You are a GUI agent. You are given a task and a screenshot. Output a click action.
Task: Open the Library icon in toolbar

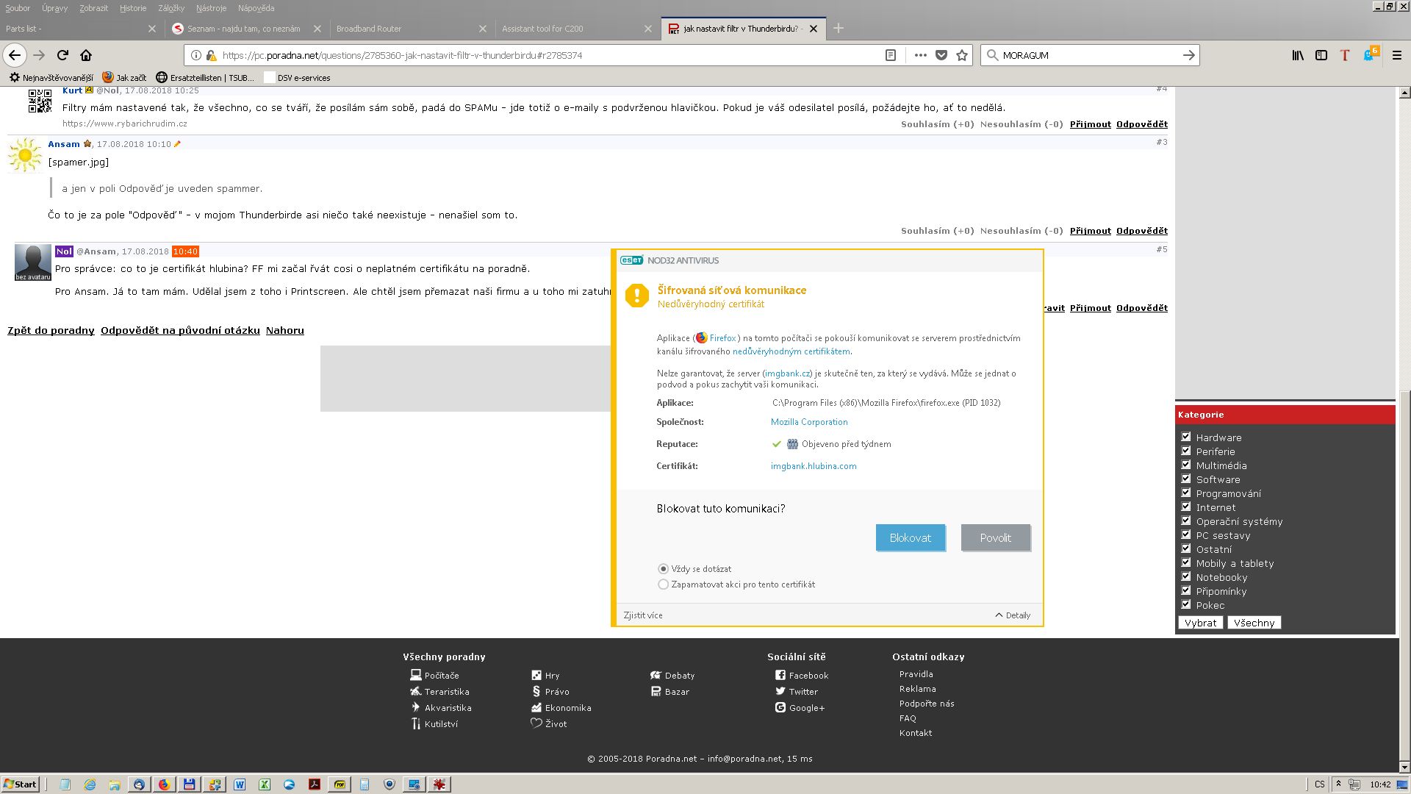pyautogui.click(x=1298, y=55)
